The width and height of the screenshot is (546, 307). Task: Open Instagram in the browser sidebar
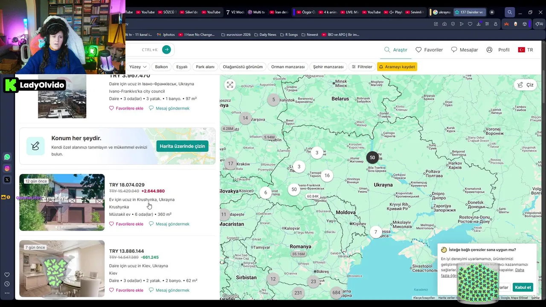pyautogui.click(x=7, y=168)
